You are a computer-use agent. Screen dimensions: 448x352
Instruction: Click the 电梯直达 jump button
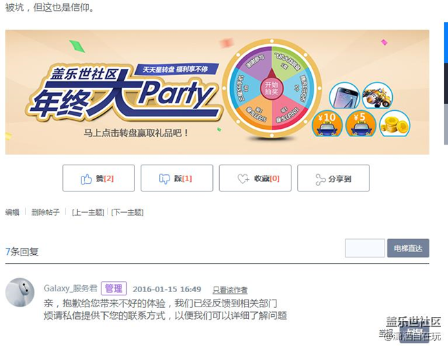tap(408, 248)
